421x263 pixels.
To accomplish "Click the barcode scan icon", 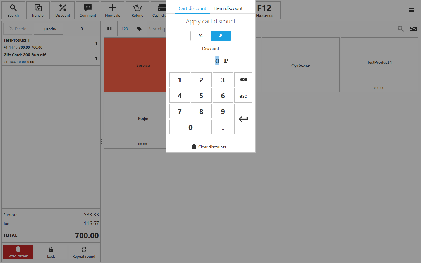I will coord(110,29).
